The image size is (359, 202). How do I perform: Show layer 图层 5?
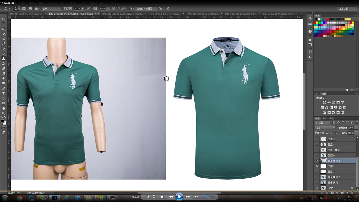[317, 144]
